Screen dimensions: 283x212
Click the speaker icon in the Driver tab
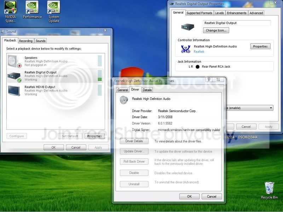(124, 100)
